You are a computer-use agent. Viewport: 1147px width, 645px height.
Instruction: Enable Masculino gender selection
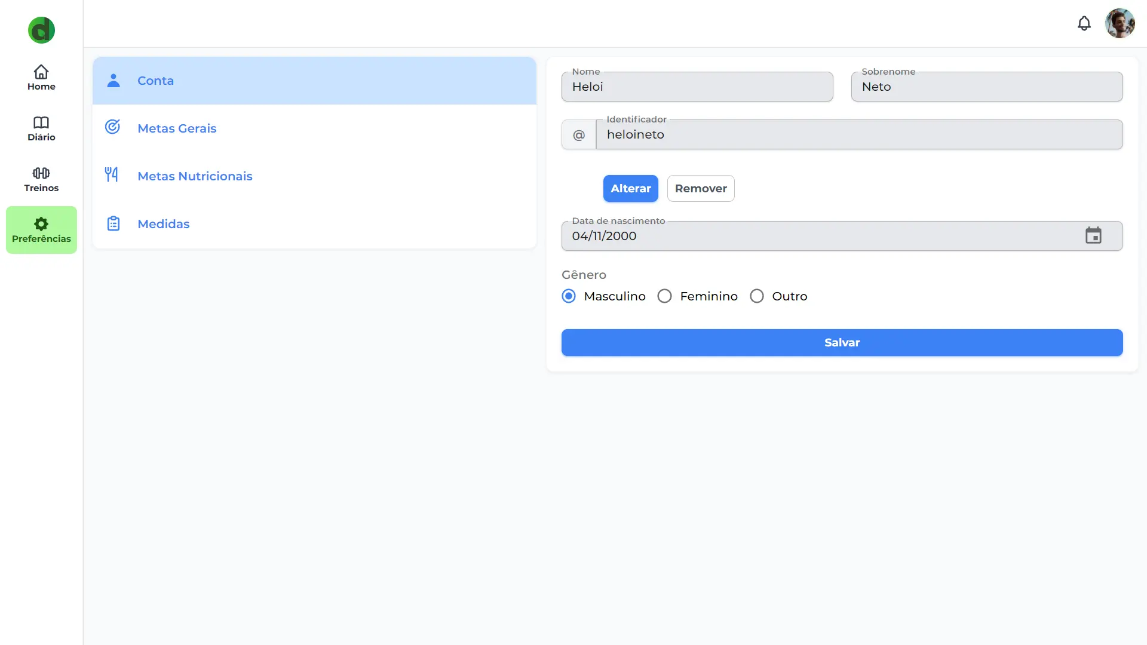[x=569, y=296]
